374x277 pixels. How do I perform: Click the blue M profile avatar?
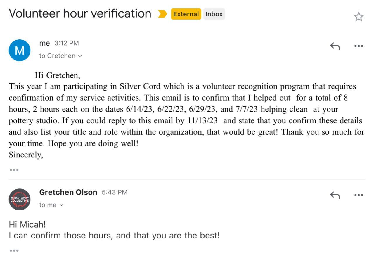20,50
